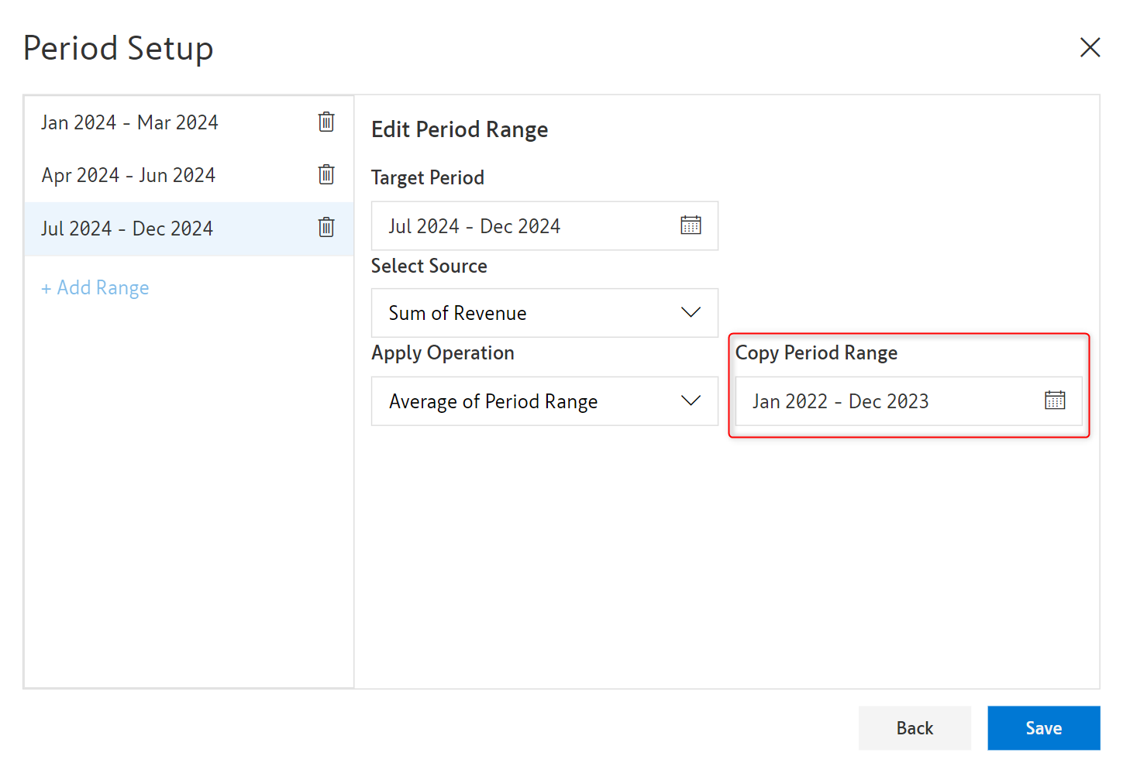Save the period setup
The width and height of the screenshot is (1123, 770).
coord(1043,728)
